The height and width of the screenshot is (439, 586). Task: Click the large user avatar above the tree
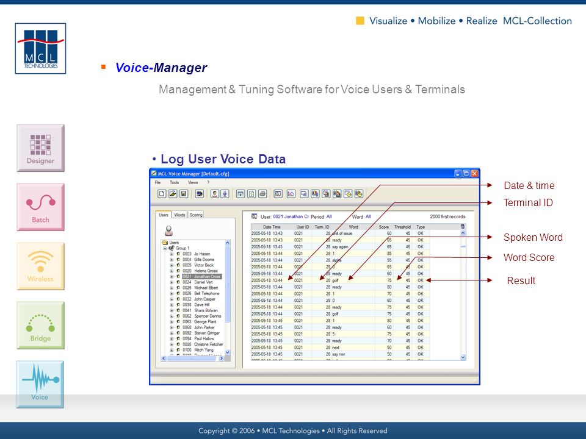click(169, 230)
